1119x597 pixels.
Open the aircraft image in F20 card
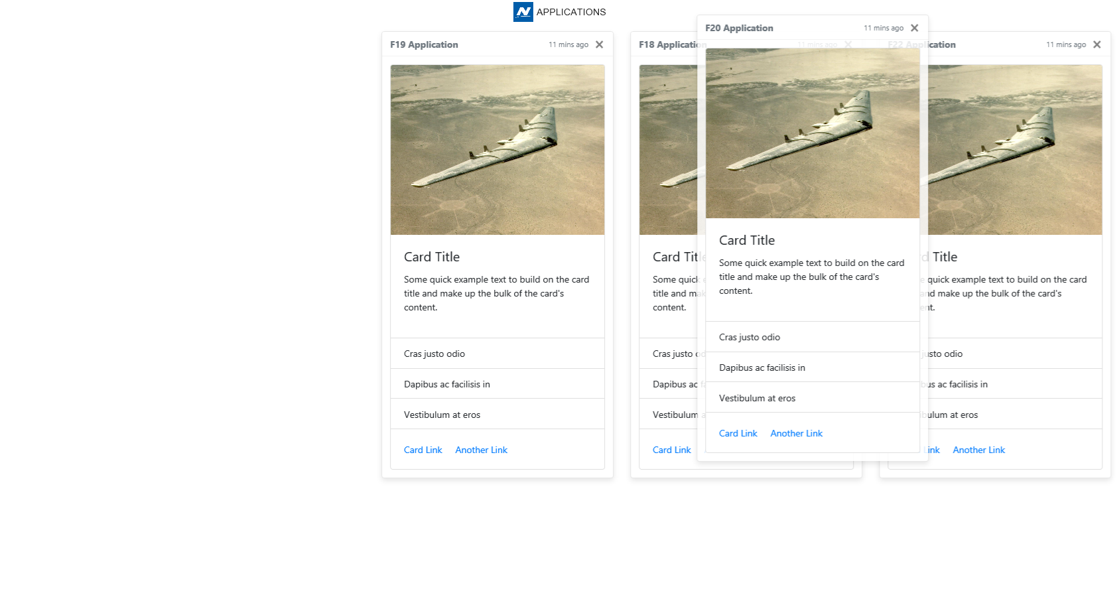813,133
